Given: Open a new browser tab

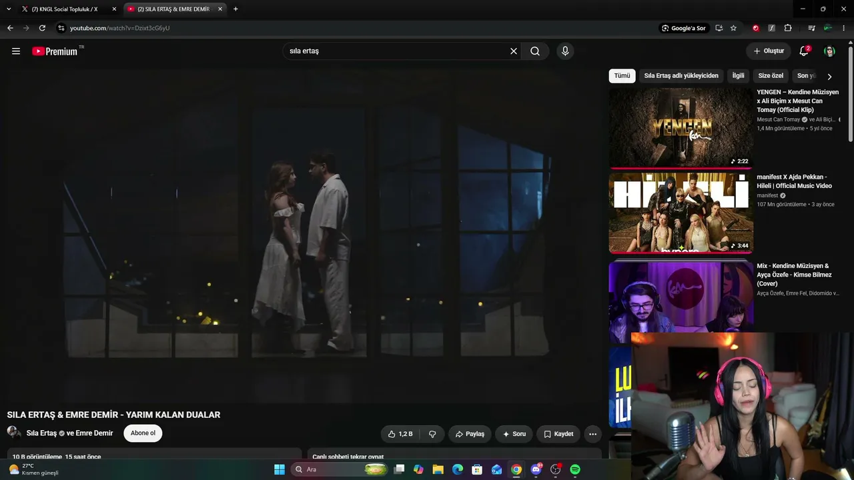Looking at the screenshot, I should tap(236, 9).
